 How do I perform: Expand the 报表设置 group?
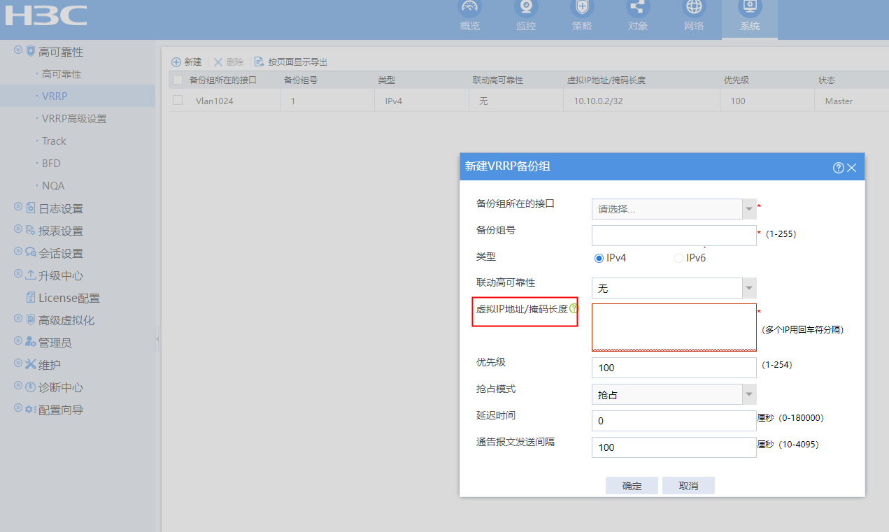(18, 230)
